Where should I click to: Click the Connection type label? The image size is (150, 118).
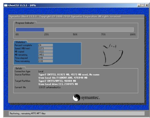(23, 71)
